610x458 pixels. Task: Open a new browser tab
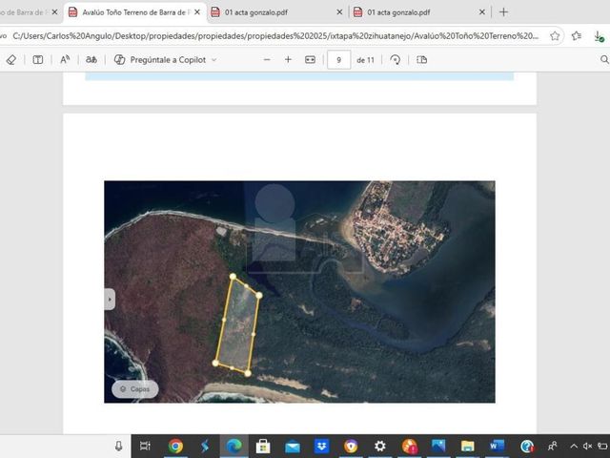click(503, 12)
